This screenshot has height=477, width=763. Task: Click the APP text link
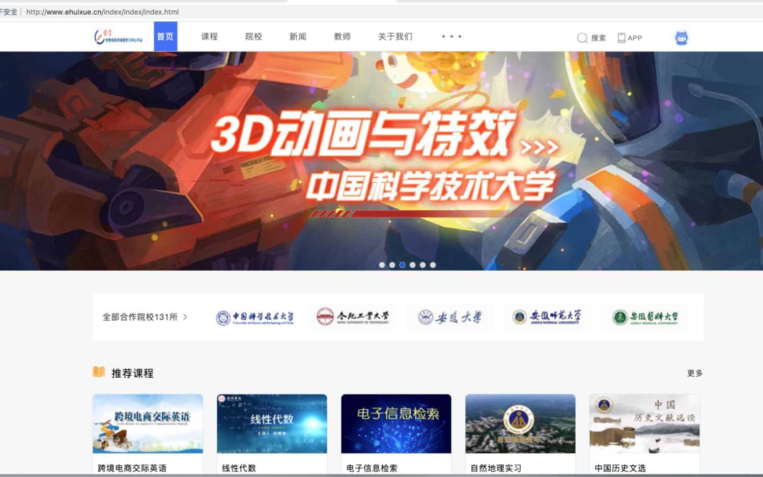[x=635, y=38]
